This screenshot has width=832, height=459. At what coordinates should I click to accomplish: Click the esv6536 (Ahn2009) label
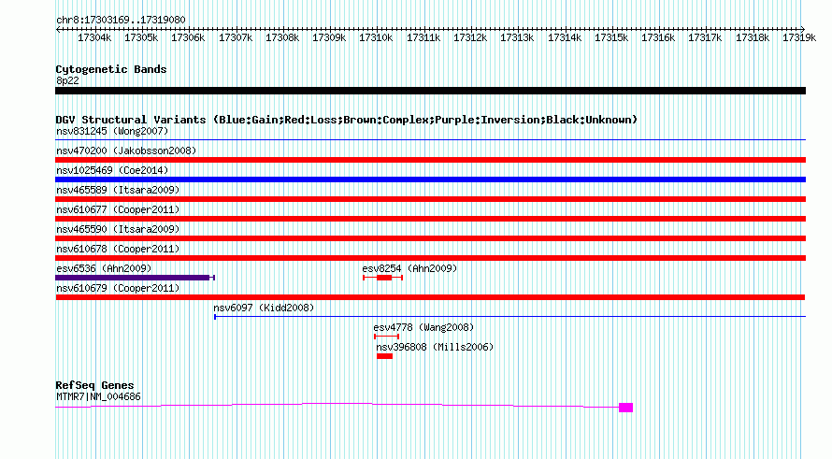[x=104, y=268]
